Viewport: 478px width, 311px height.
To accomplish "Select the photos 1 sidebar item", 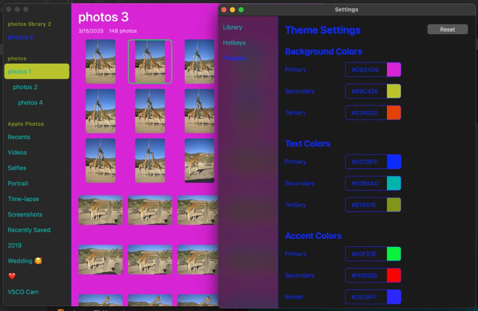I will (x=37, y=71).
